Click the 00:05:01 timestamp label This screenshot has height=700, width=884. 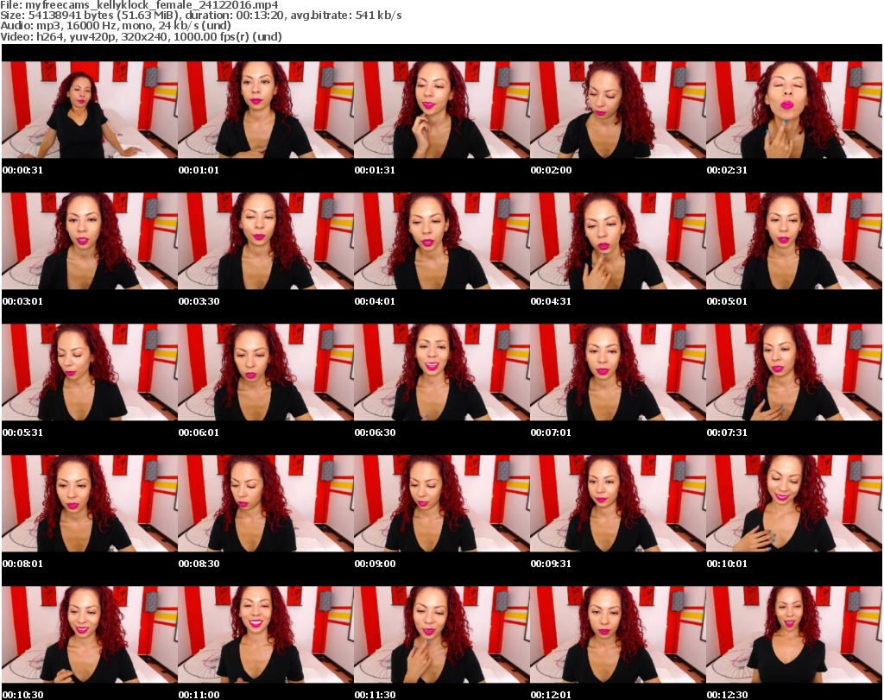point(727,301)
